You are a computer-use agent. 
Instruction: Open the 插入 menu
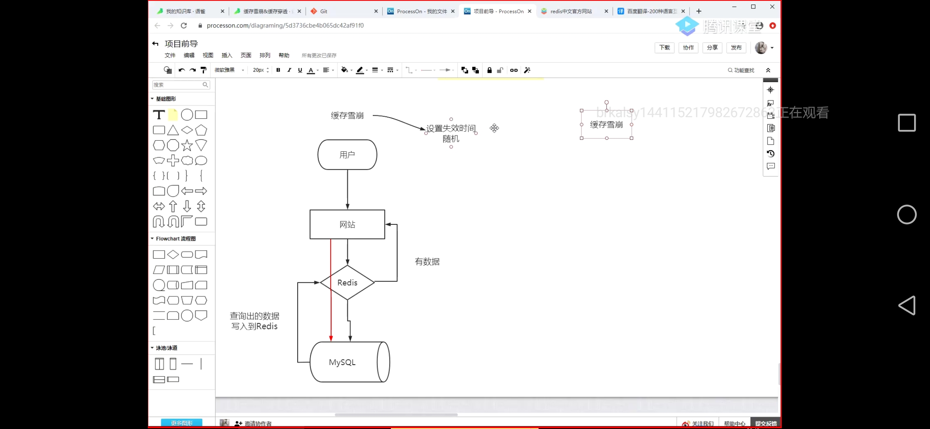[227, 55]
